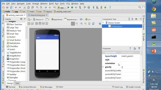Pick the Switch widget from Palette

(x=11, y=49)
